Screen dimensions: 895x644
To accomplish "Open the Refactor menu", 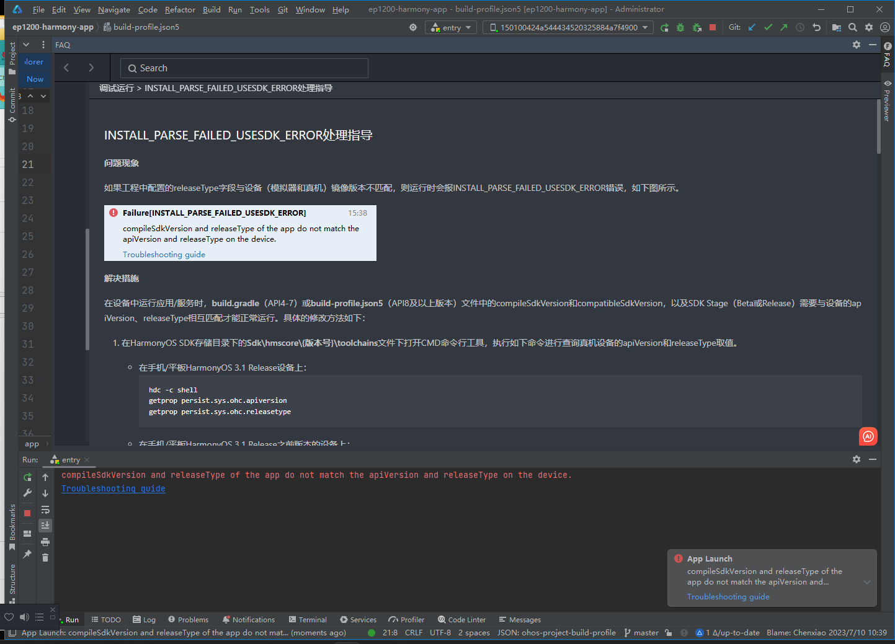I will coord(180,9).
